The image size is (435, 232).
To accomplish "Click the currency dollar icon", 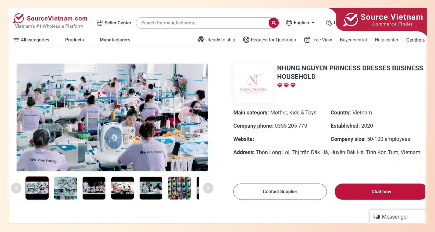I will [329, 23].
